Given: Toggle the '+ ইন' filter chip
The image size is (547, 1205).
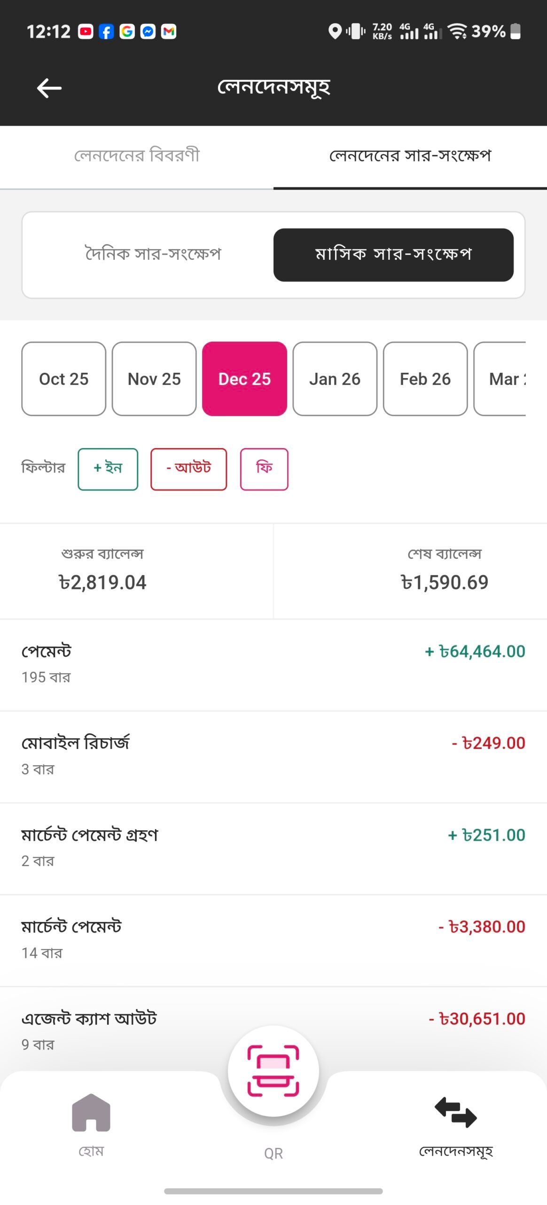Looking at the screenshot, I should tap(108, 469).
